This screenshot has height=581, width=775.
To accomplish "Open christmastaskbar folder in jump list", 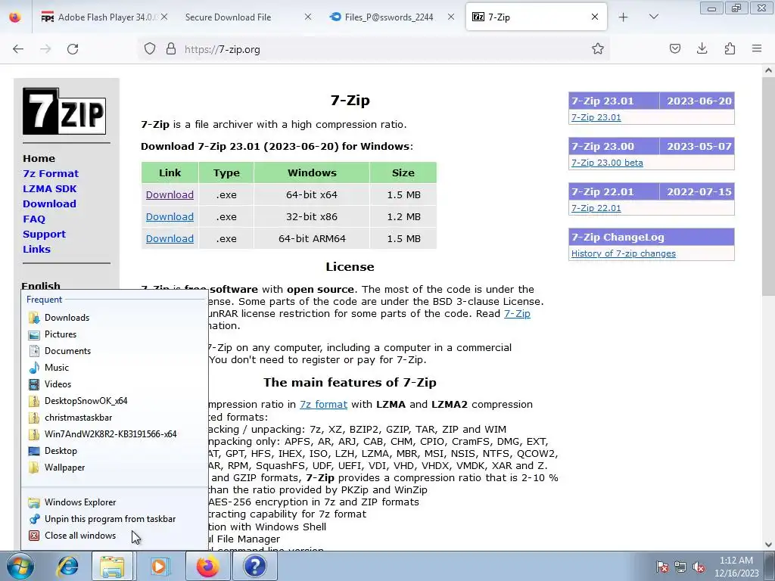I will [115, 418].
